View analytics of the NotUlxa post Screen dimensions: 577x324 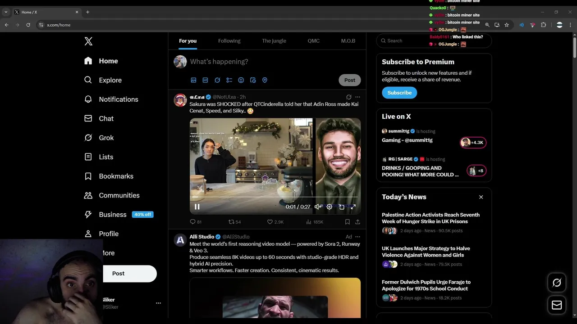(x=315, y=222)
